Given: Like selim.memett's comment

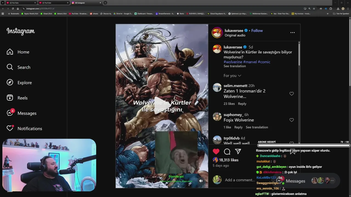Looking at the screenshot, I should [291, 94].
